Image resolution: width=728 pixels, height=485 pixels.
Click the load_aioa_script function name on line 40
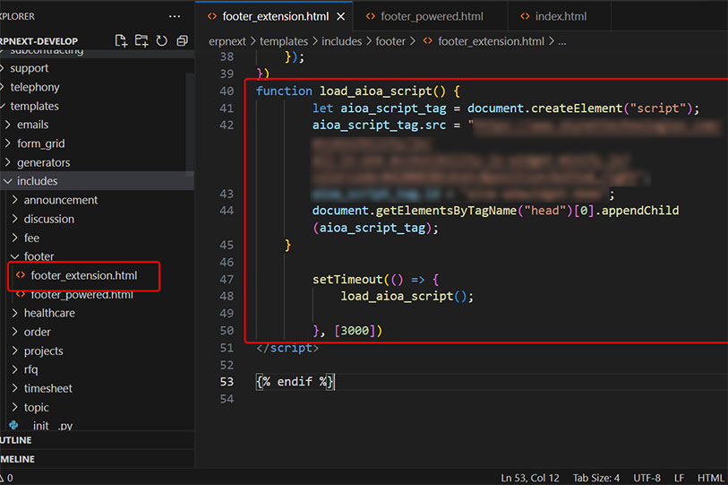[x=375, y=91]
